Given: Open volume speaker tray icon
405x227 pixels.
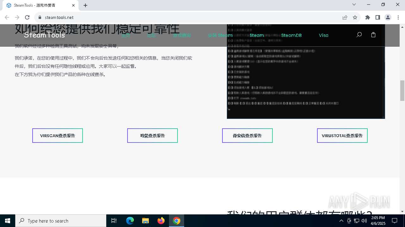Looking at the screenshot, I should 364,221.
